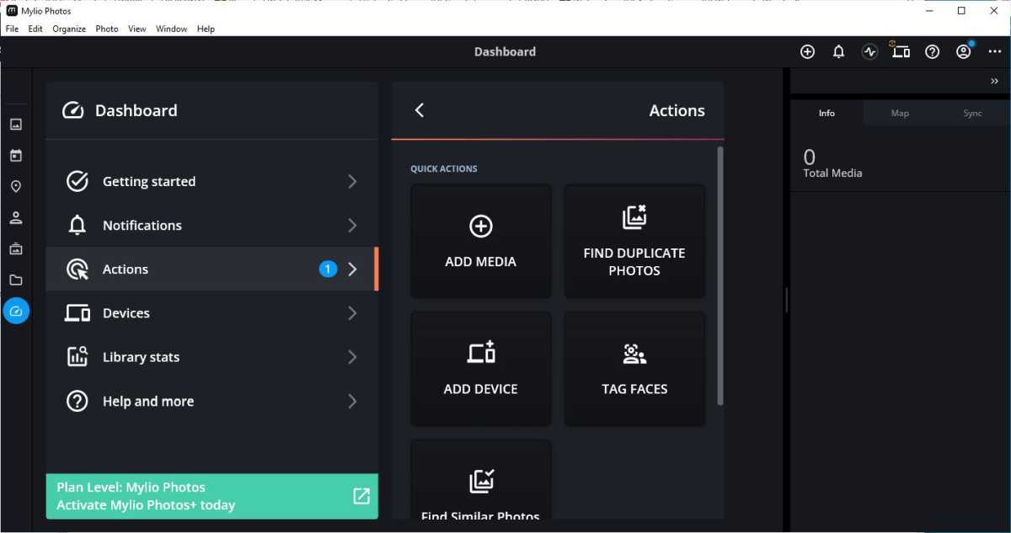Go back using the Actions panel arrow
This screenshot has width=1011, height=533.
pyautogui.click(x=420, y=110)
